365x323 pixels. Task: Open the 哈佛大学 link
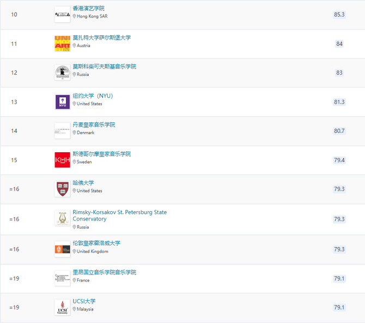(x=83, y=183)
